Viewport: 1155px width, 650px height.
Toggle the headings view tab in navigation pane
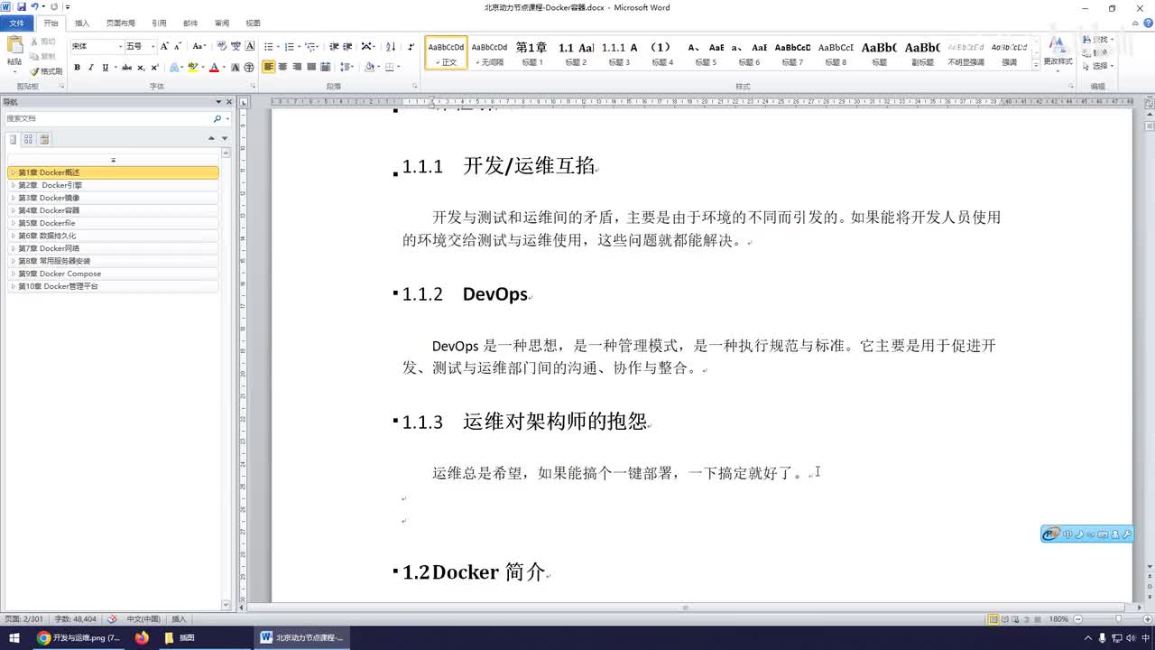(x=13, y=139)
